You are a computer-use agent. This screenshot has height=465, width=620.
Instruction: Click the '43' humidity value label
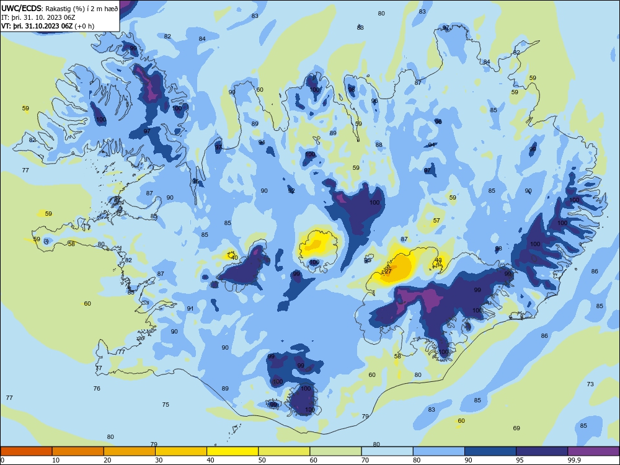point(438,260)
